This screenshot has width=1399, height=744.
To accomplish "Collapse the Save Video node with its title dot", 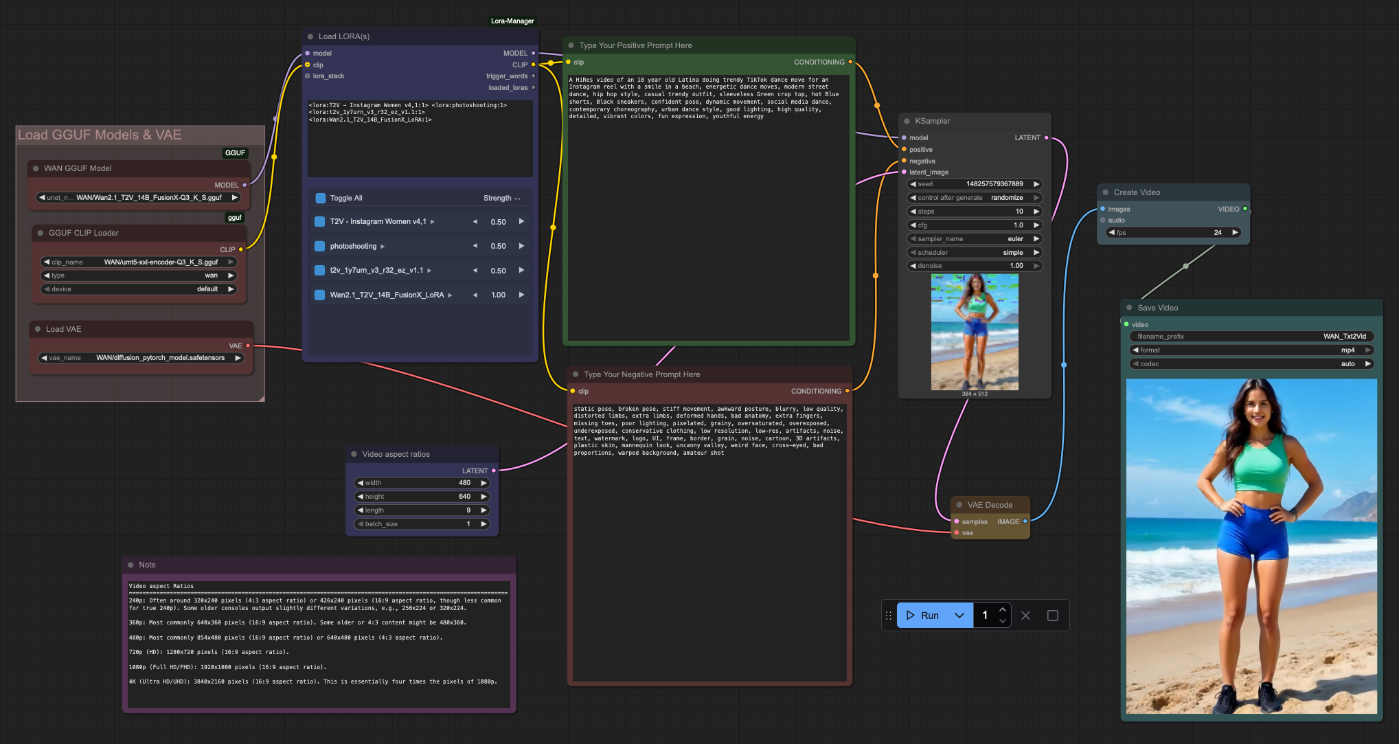I will [x=1129, y=308].
